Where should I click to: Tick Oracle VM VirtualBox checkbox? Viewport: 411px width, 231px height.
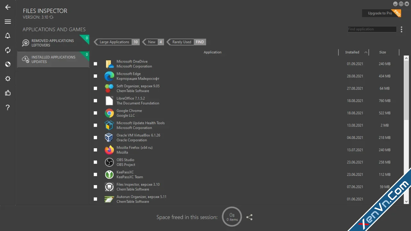(x=95, y=138)
